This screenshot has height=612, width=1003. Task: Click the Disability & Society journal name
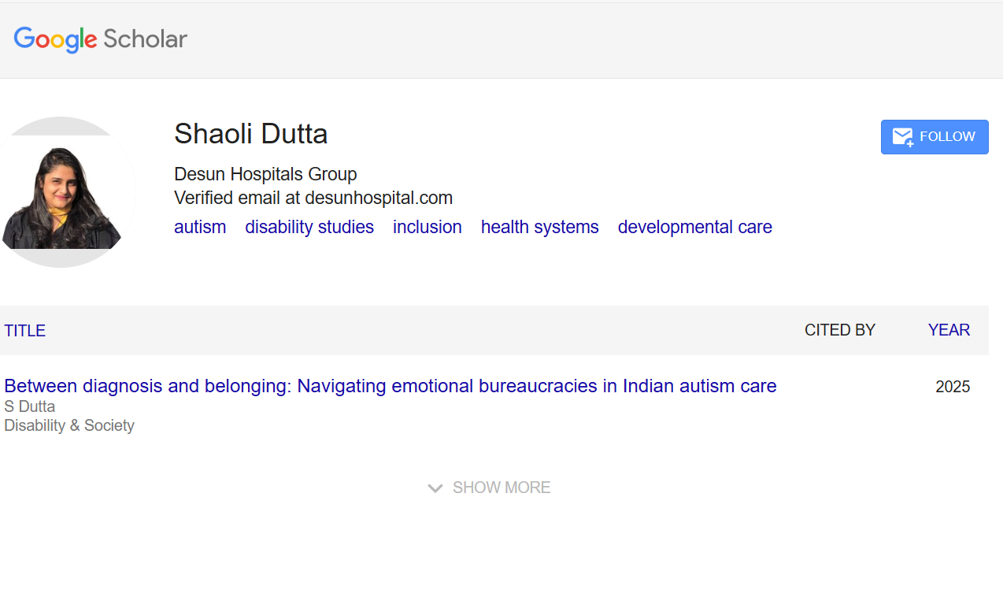pyautogui.click(x=69, y=425)
